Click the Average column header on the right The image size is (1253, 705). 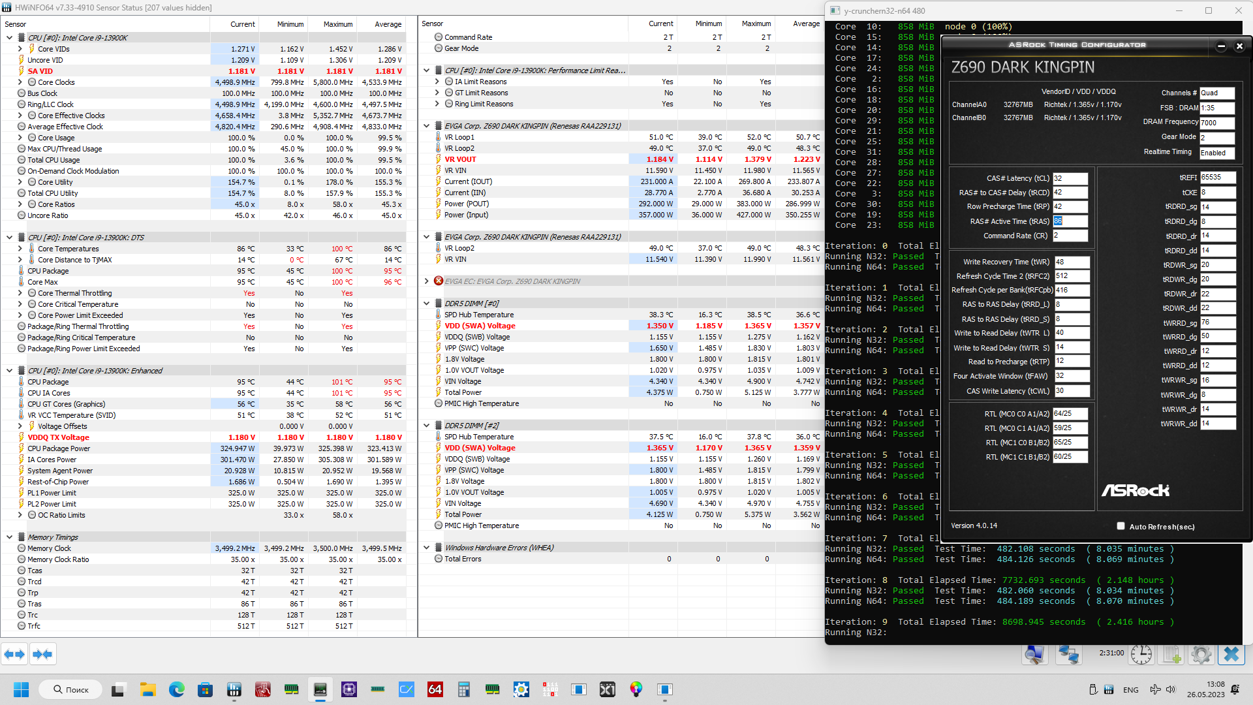tap(806, 23)
